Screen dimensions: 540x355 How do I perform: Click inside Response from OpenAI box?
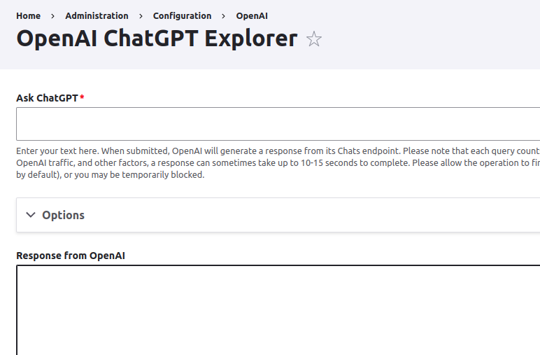pos(278,310)
